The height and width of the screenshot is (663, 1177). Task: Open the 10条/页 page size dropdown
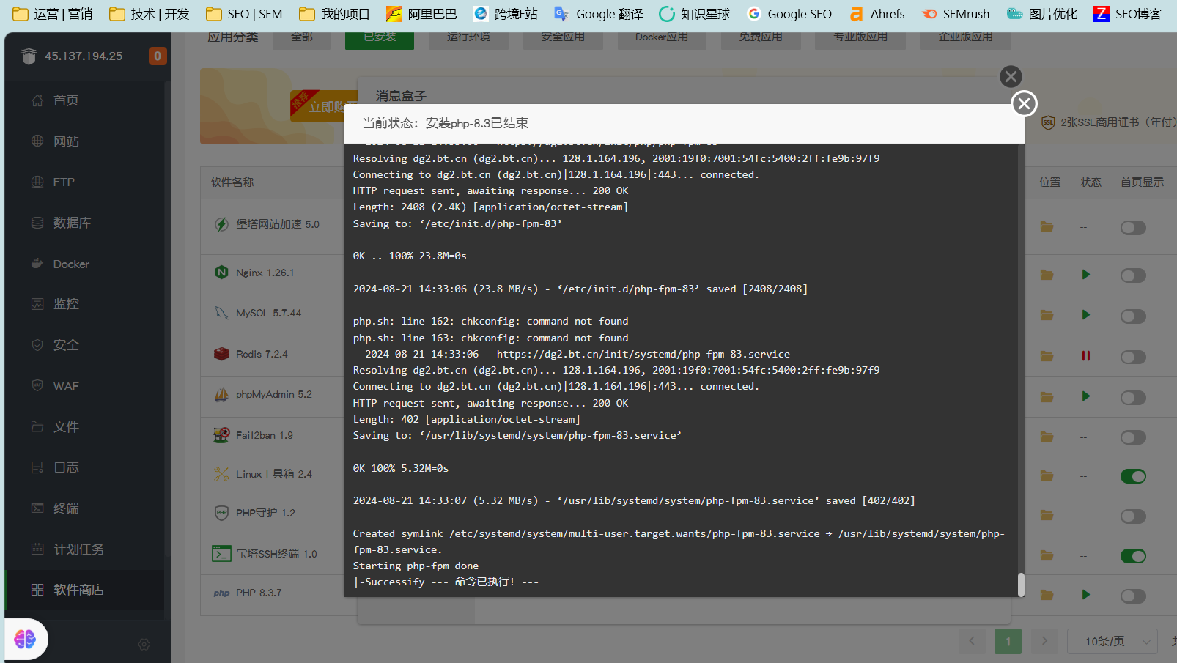[1112, 641]
